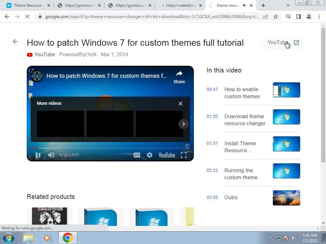The width and height of the screenshot is (326, 244).
Task: Click the browser forward arrow
Action: click(x=17, y=17)
